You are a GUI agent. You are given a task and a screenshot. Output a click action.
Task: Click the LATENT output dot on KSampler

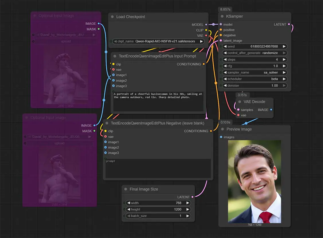pyautogui.click(x=289, y=25)
